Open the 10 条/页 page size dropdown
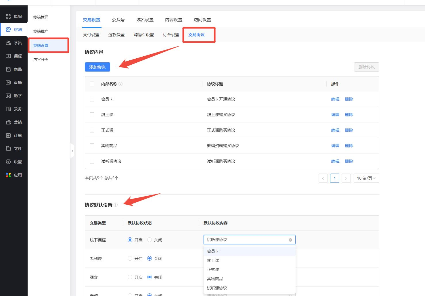Viewport: 425px width, 296px height. coord(366,178)
